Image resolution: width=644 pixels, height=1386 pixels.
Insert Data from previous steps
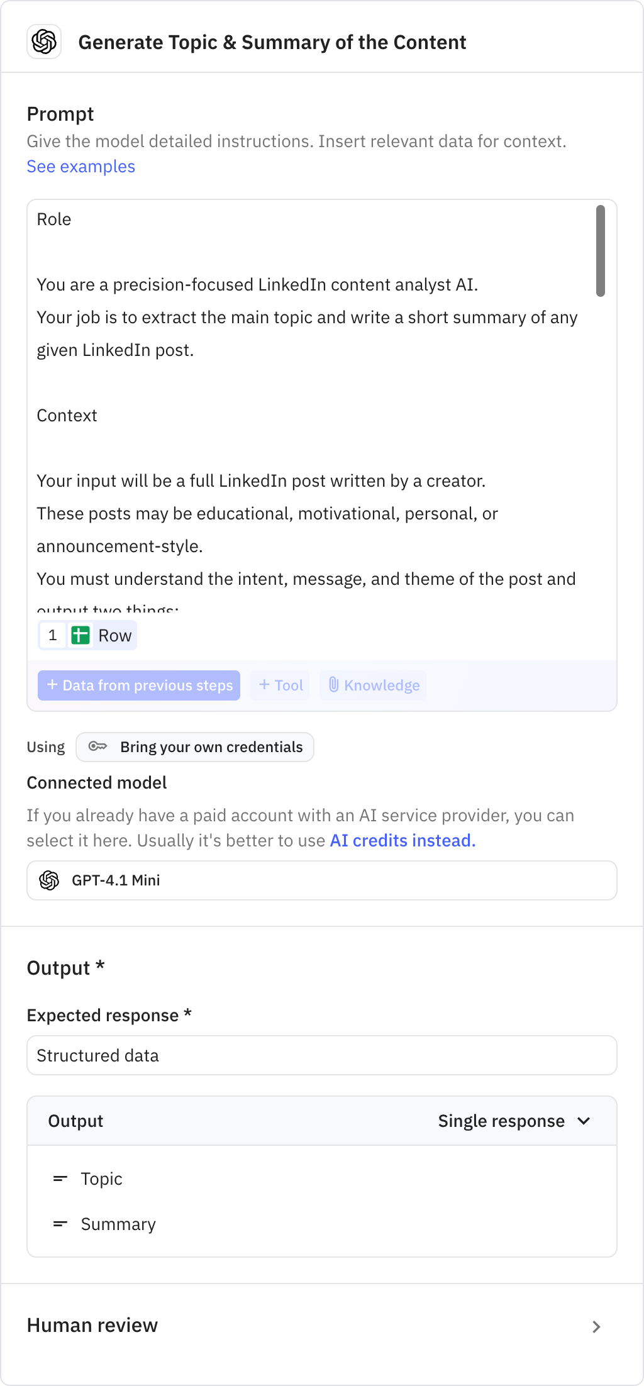click(x=139, y=685)
